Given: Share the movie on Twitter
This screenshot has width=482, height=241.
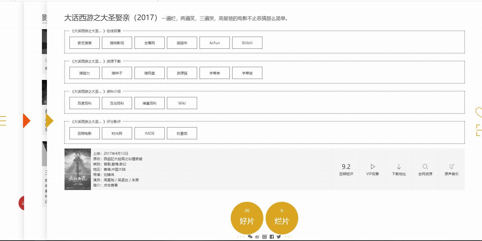Looking at the screenshot, I should coord(279,237).
